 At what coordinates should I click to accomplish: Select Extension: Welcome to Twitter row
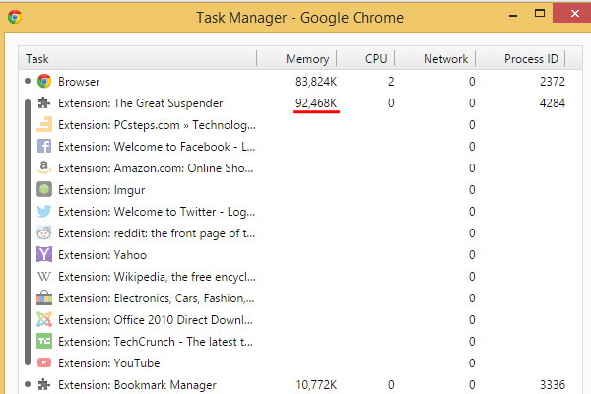pos(300,211)
